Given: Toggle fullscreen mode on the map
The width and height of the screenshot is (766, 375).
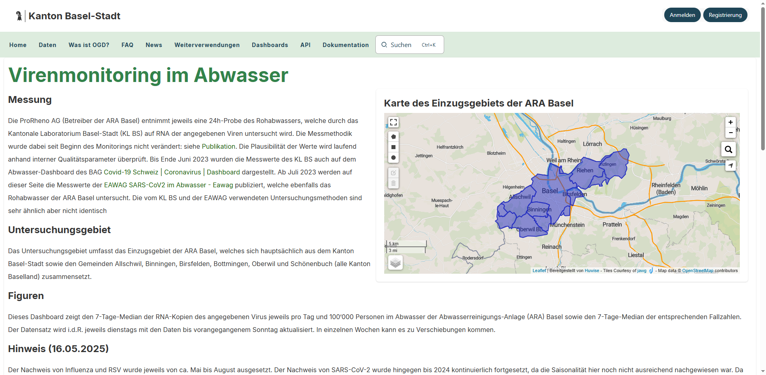Looking at the screenshot, I should [x=393, y=122].
